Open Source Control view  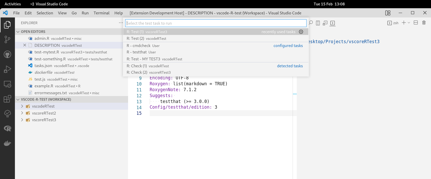click(7, 39)
